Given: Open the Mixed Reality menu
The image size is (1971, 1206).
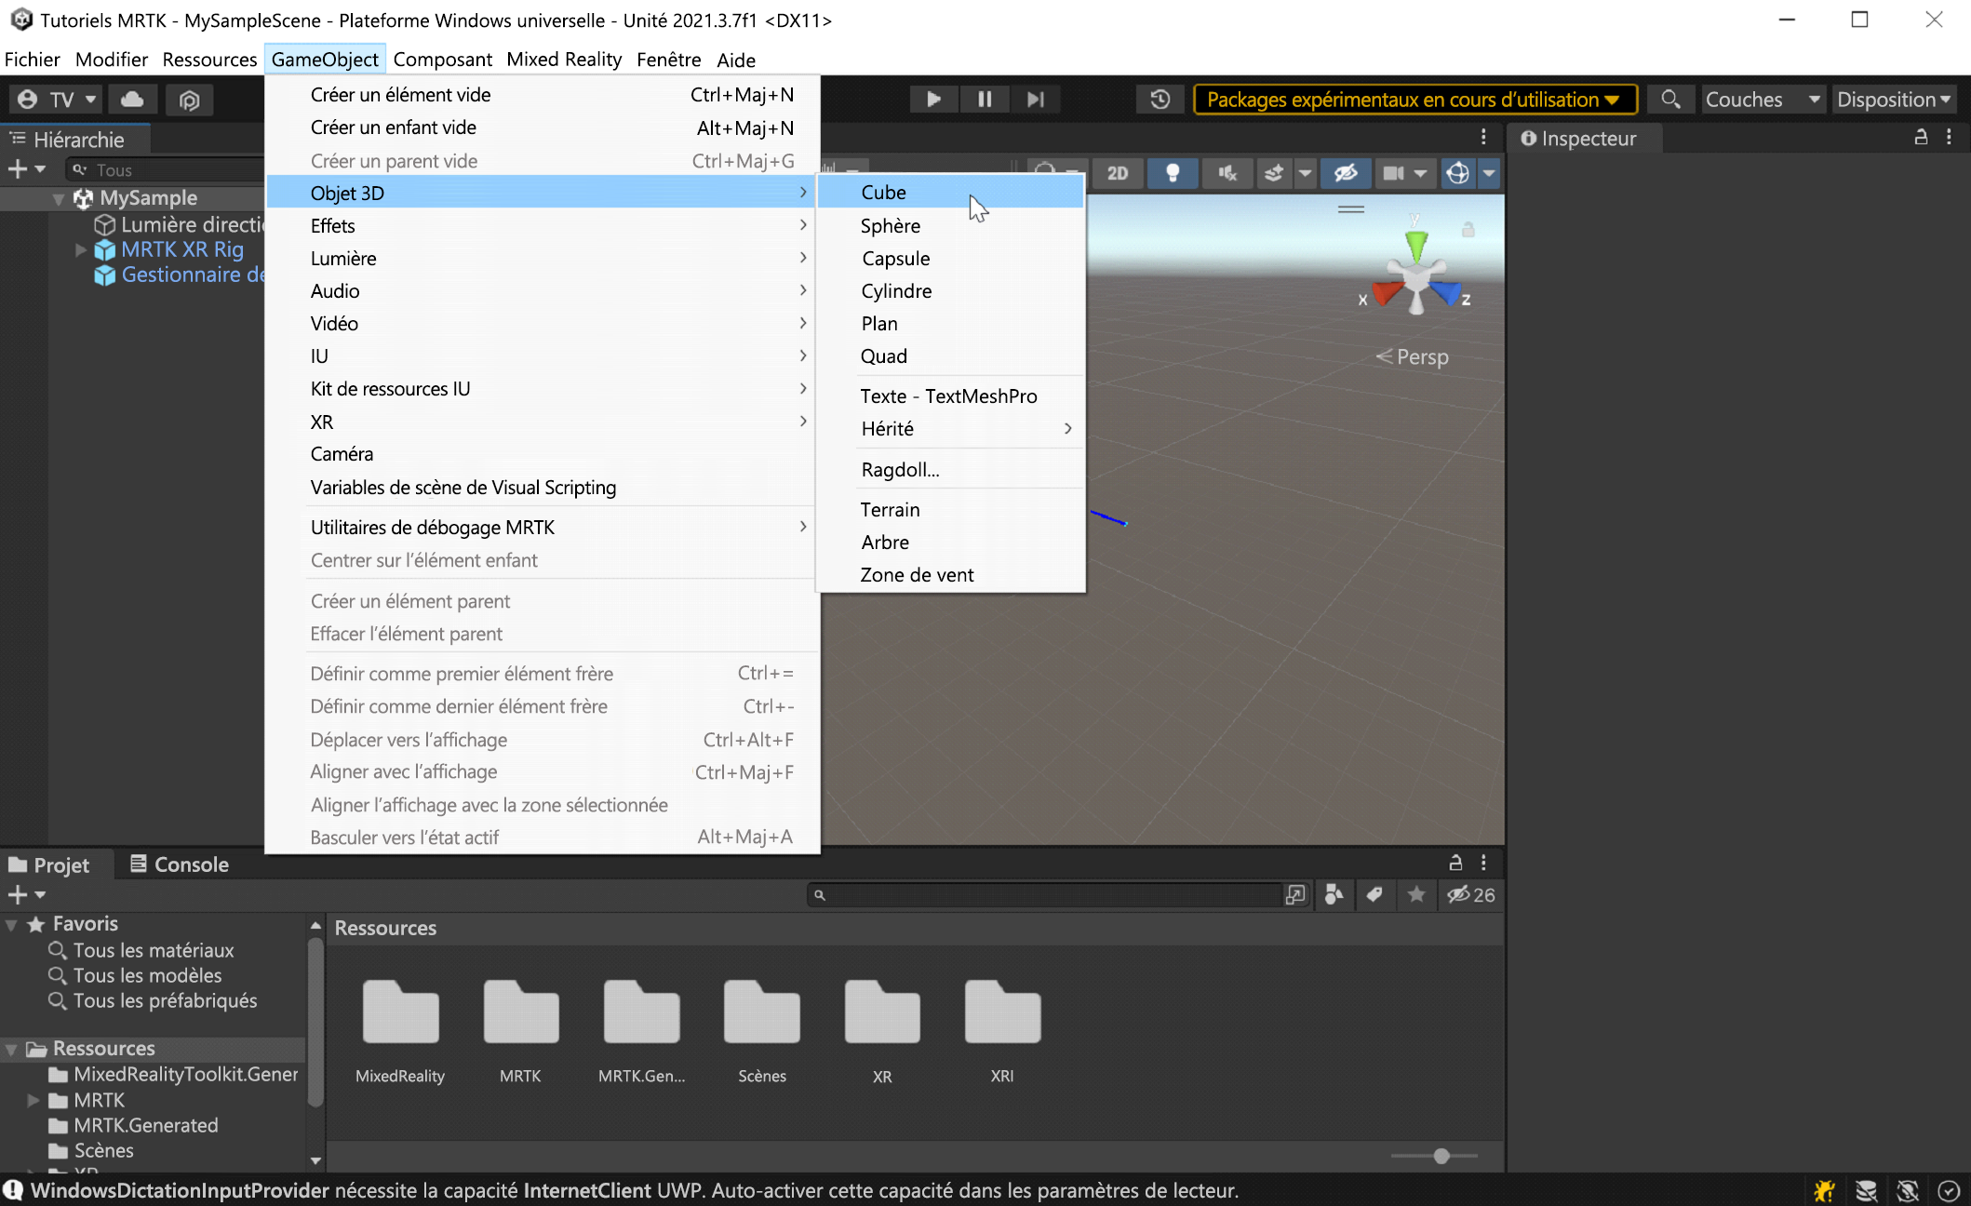Looking at the screenshot, I should (x=563, y=60).
